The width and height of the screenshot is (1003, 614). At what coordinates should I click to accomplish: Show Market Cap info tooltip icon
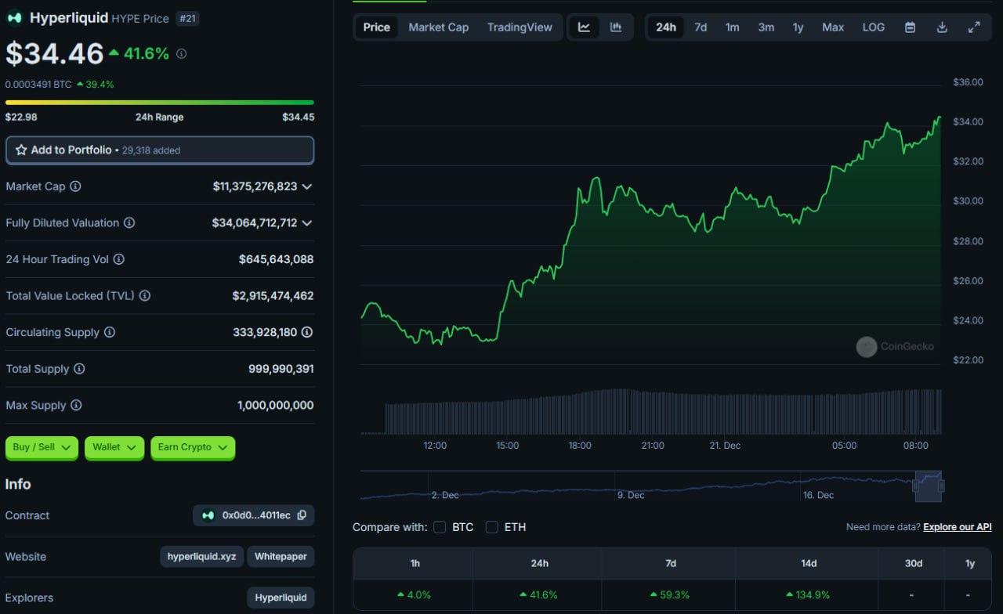tap(75, 186)
